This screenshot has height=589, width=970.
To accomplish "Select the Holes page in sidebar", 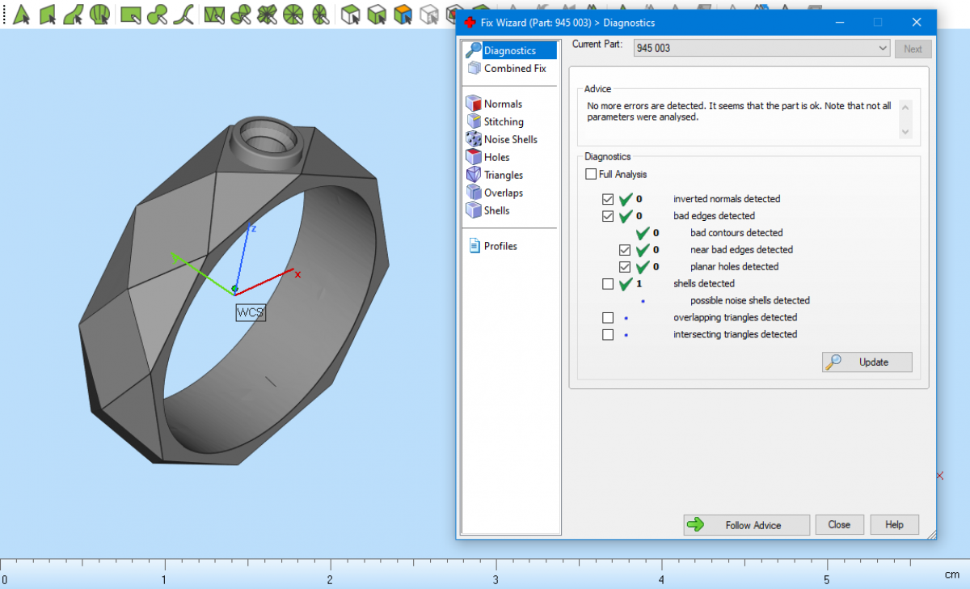I will (x=496, y=157).
